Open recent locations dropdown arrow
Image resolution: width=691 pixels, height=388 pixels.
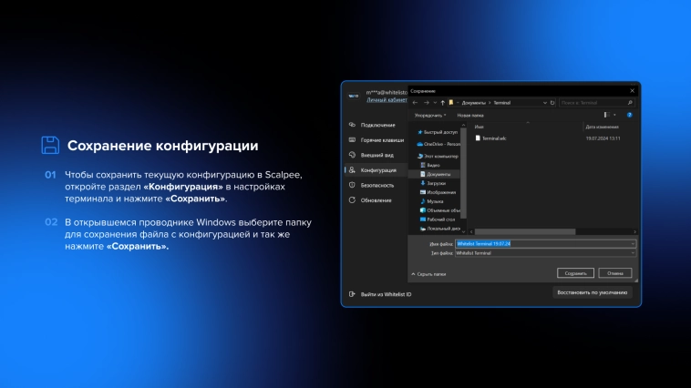(x=435, y=103)
